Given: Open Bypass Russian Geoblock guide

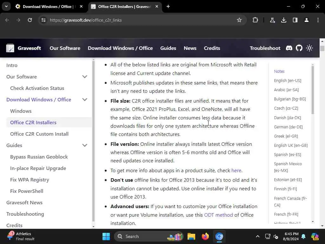Looking at the screenshot, I should click(39, 157).
